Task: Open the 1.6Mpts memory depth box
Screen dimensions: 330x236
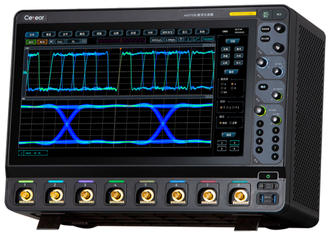Action: pos(171,40)
